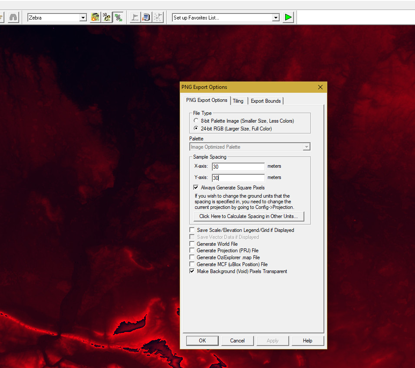Uncheck Always Generate Square Pixels
Image resolution: width=415 pixels, height=368 pixels.
click(x=196, y=188)
